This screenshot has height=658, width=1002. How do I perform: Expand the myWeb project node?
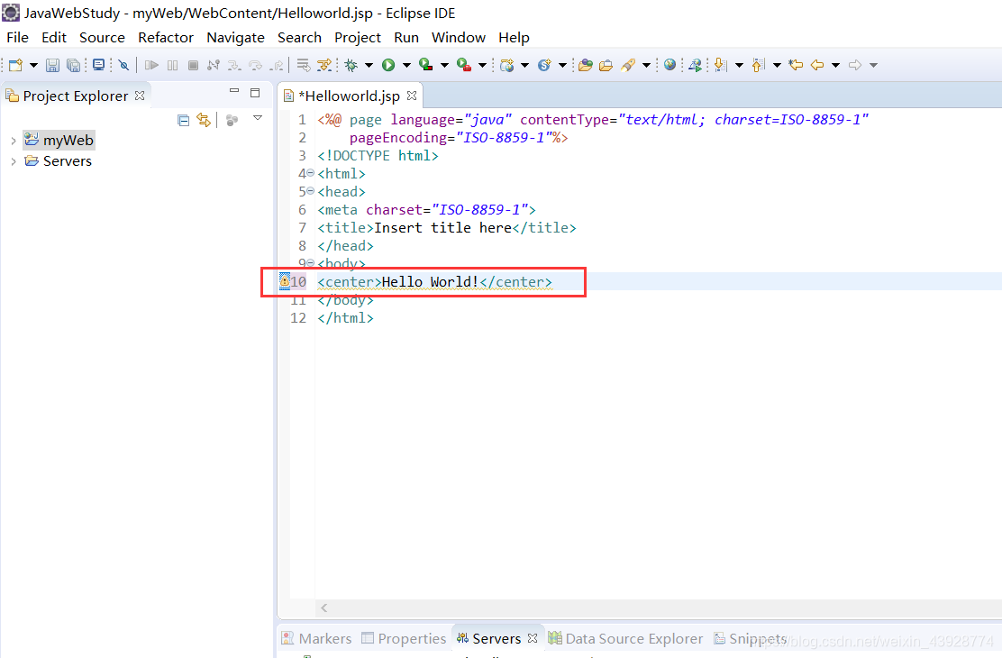click(x=14, y=141)
